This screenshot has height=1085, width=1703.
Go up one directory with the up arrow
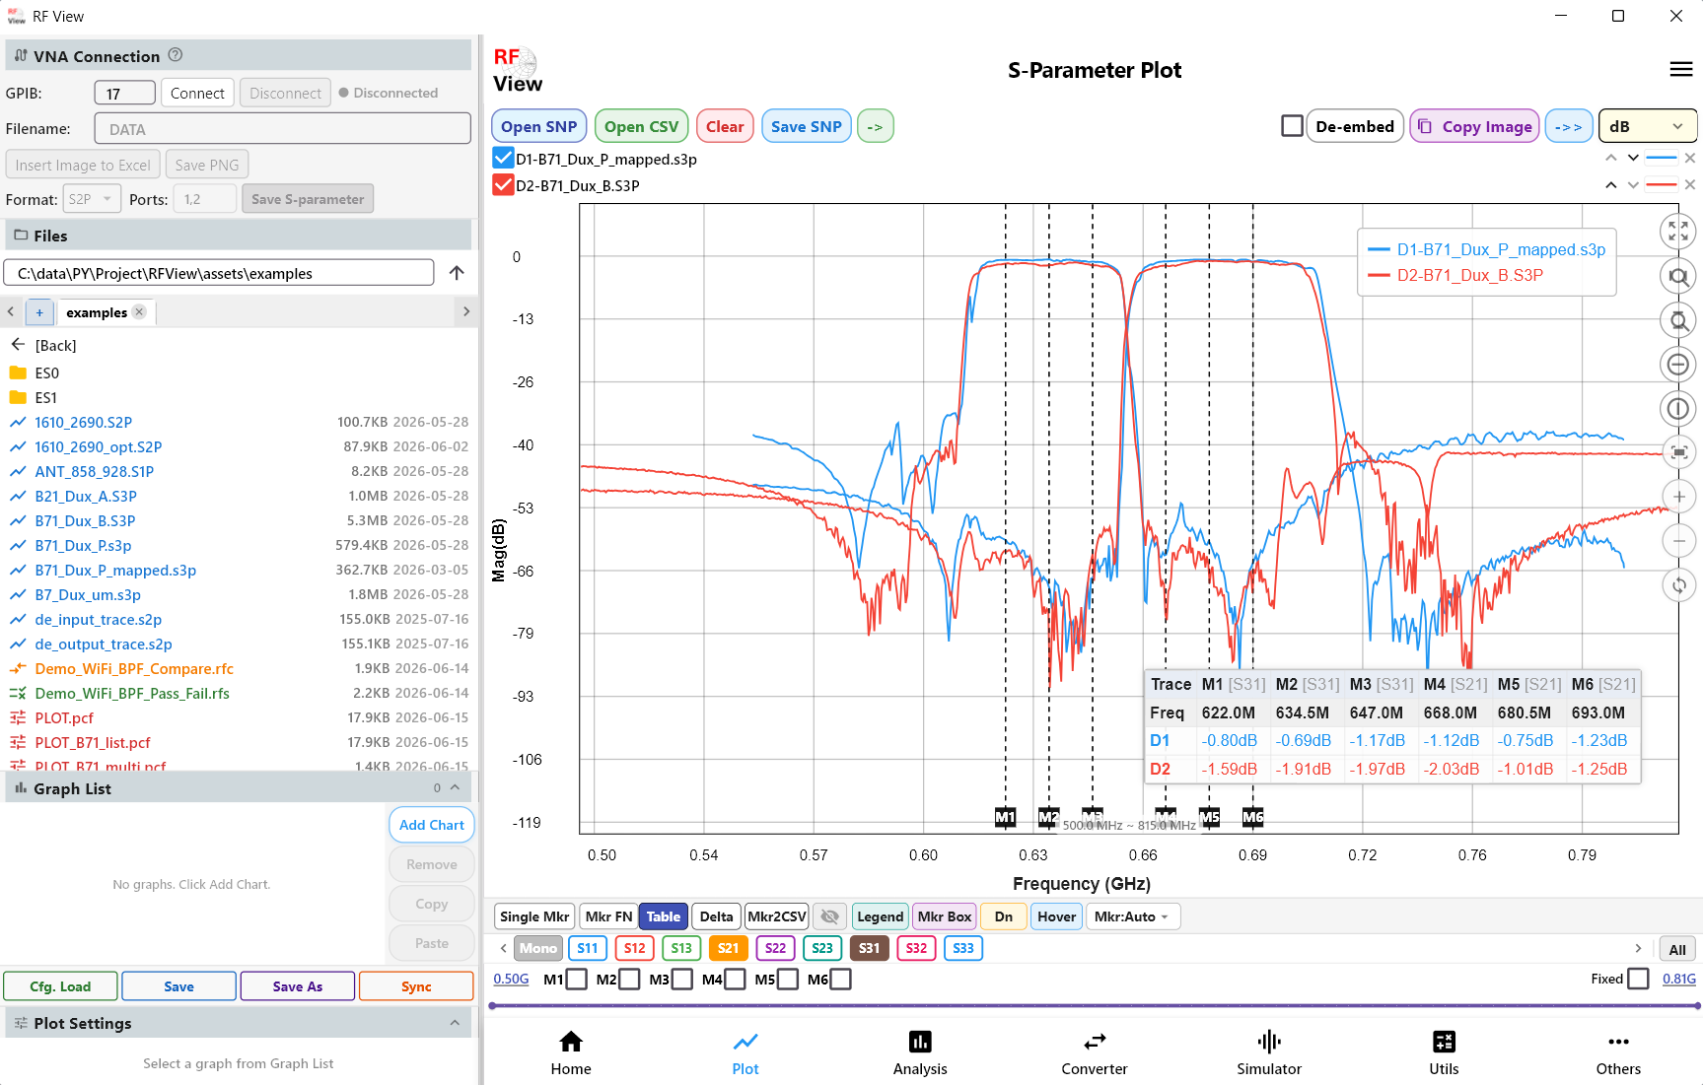457,273
